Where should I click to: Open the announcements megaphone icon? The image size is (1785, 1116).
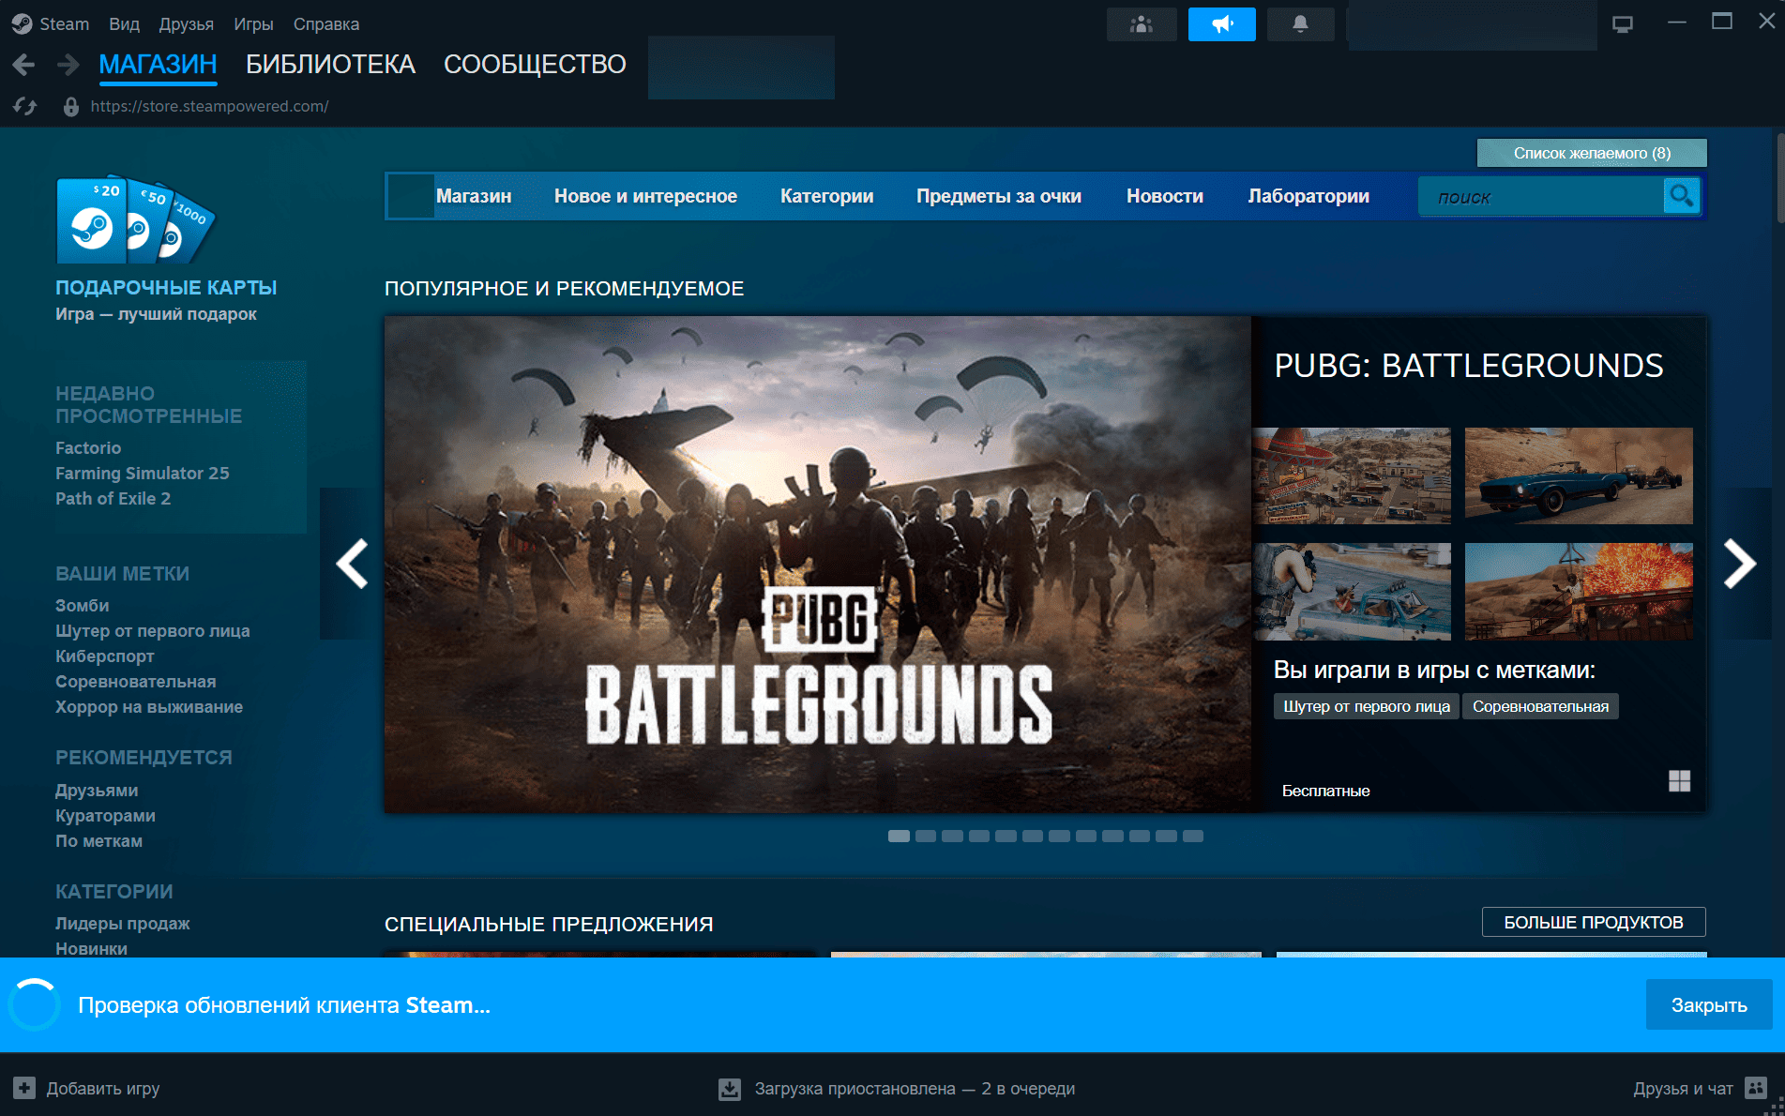pyautogui.click(x=1221, y=24)
